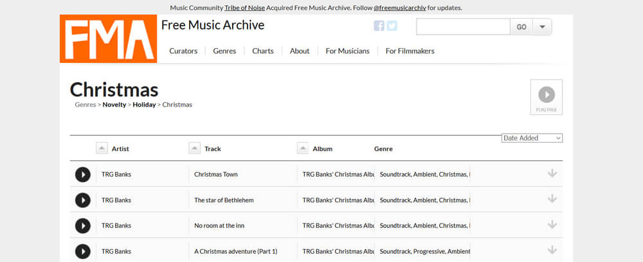
Task: Open the Twitter icon link
Action: click(x=392, y=26)
